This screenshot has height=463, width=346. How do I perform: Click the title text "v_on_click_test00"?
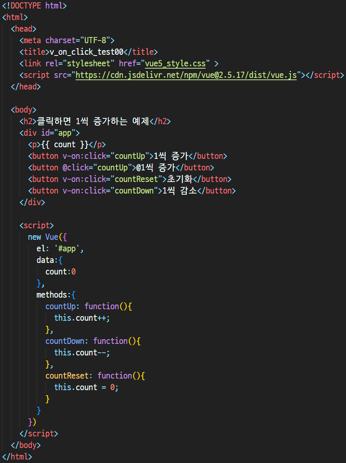(x=86, y=52)
